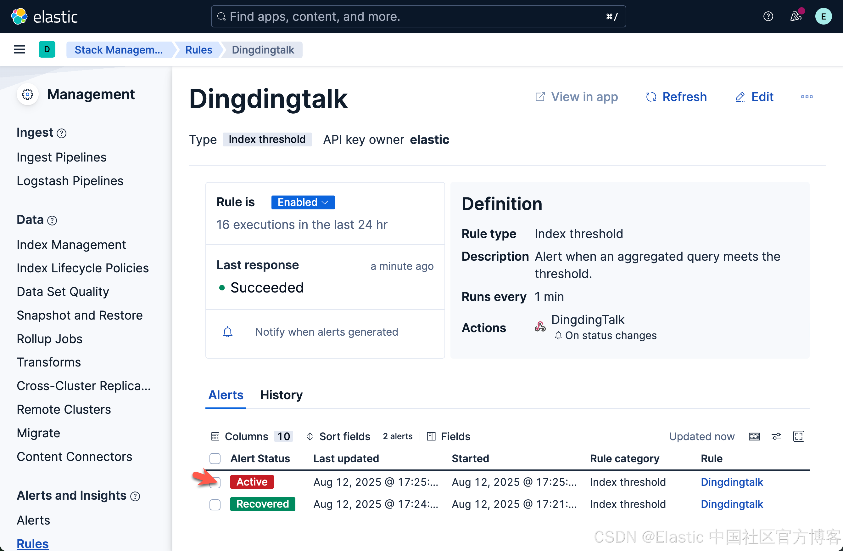Image resolution: width=843 pixels, height=551 pixels.
Task: Switch to the Alerts tab
Action: (x=226, y=395)
